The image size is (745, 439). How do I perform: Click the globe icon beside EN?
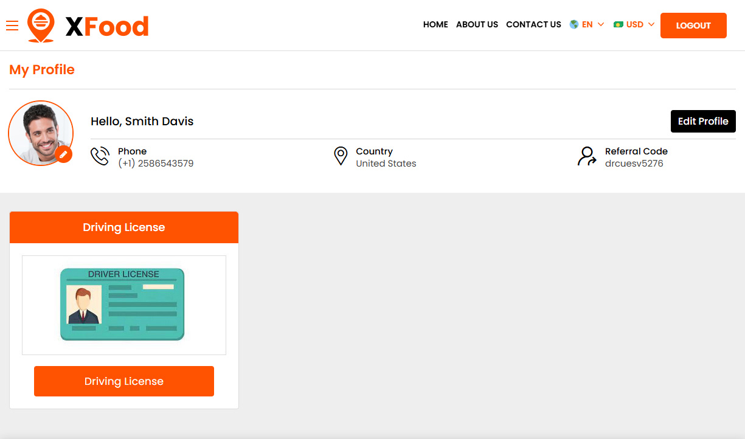coord(573,25)
